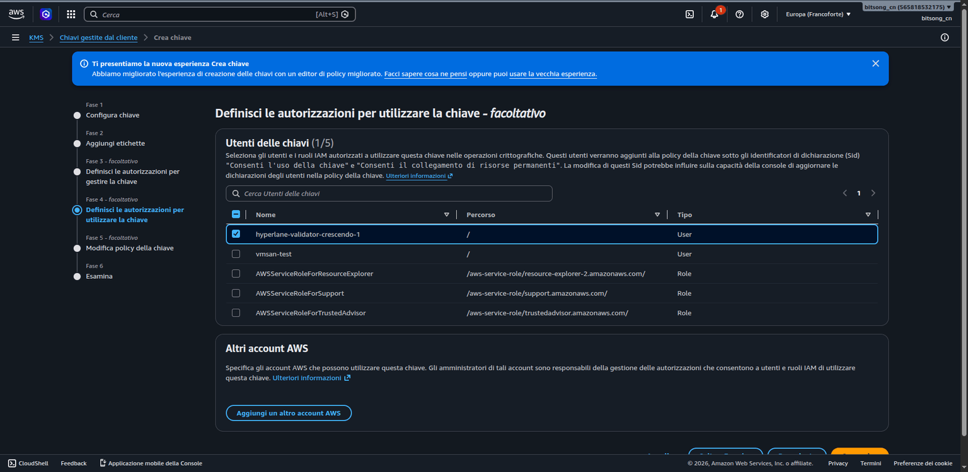
Task: Open Chiavi gestite dal cliente breadcrumb
Action: (98, 38)
